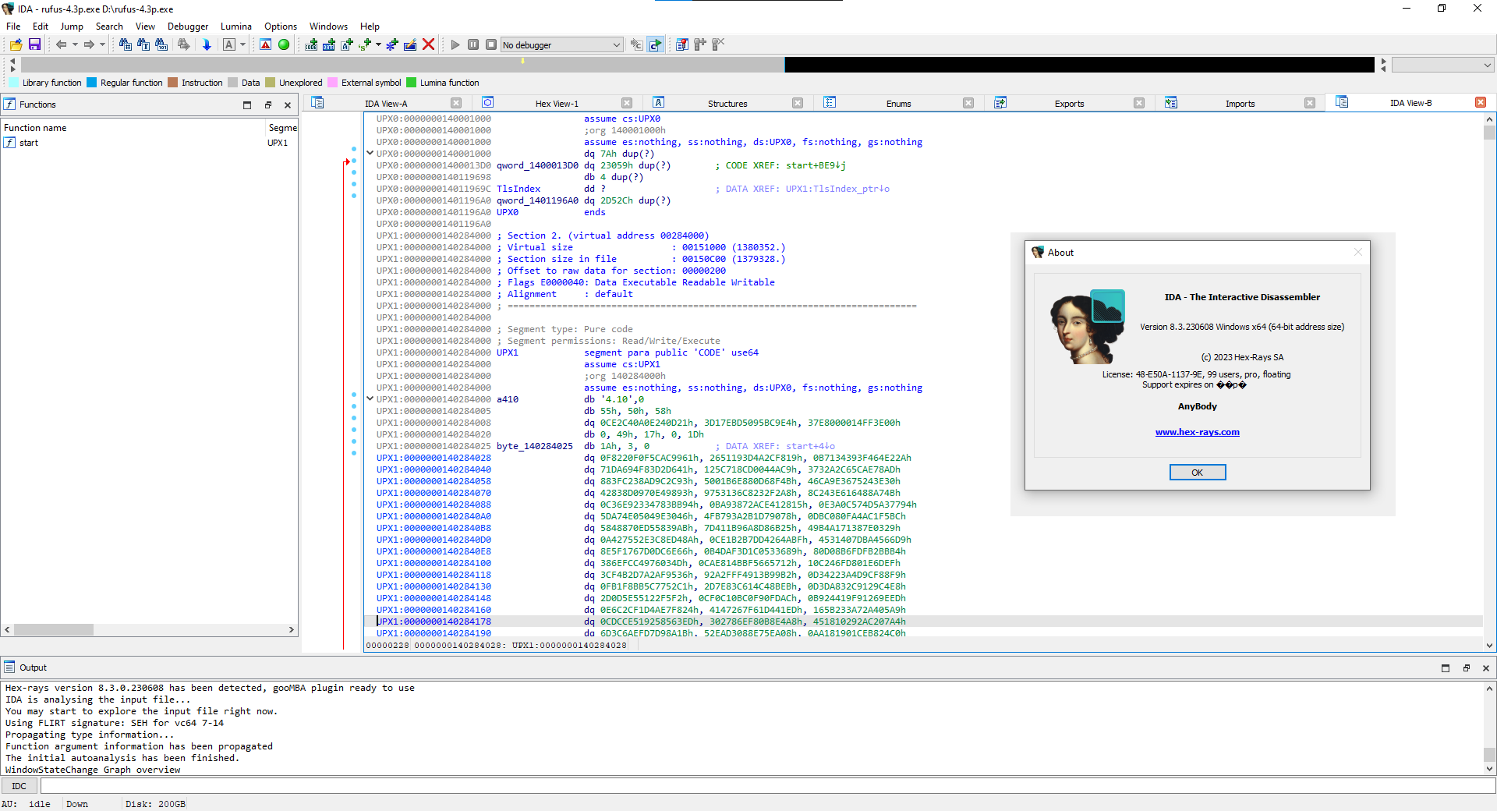The image size is (1497, 811).
Task: Open the Debugger menu
Action: (x=188, y=26)
